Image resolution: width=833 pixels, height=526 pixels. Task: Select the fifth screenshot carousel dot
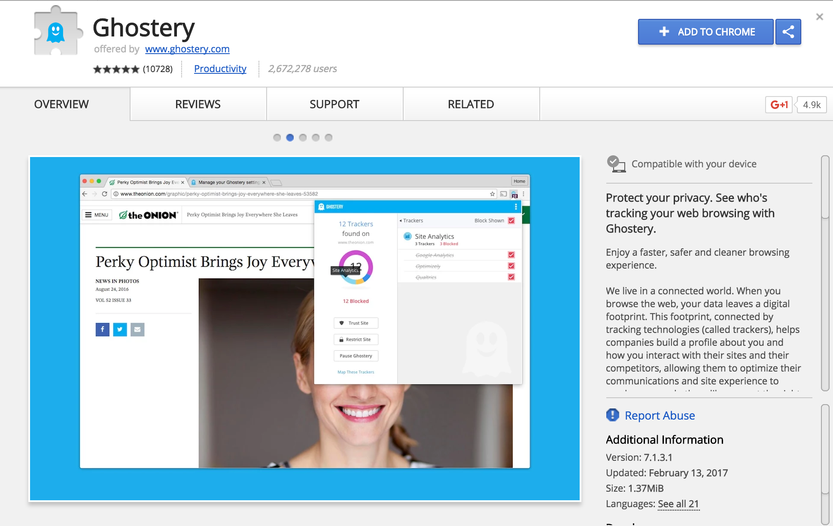click(x=328, y=138)
